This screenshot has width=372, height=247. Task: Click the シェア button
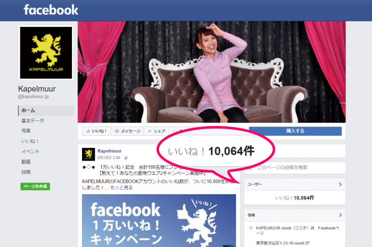click(156, 131)
